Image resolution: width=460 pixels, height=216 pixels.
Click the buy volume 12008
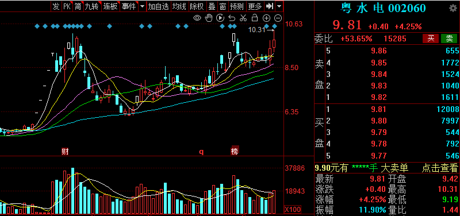447,109
